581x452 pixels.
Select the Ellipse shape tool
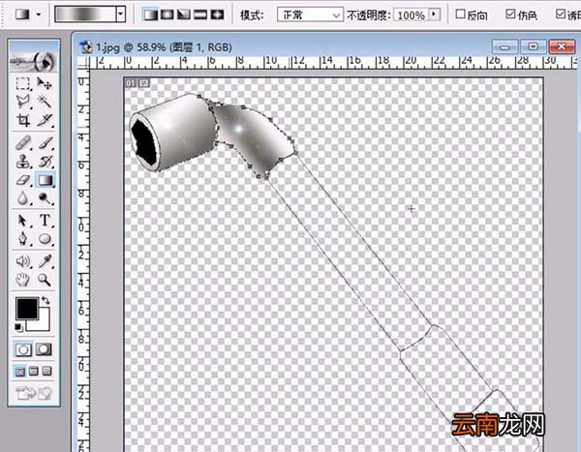[45, 239]
